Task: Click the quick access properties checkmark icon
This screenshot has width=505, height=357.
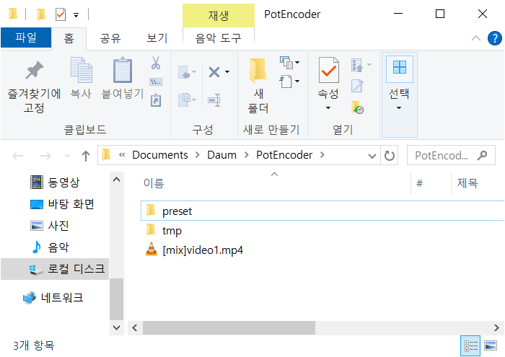Action: click(61, 14)
